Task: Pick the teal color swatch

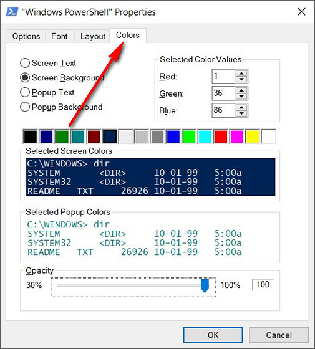Action: [x=78, y=136]
